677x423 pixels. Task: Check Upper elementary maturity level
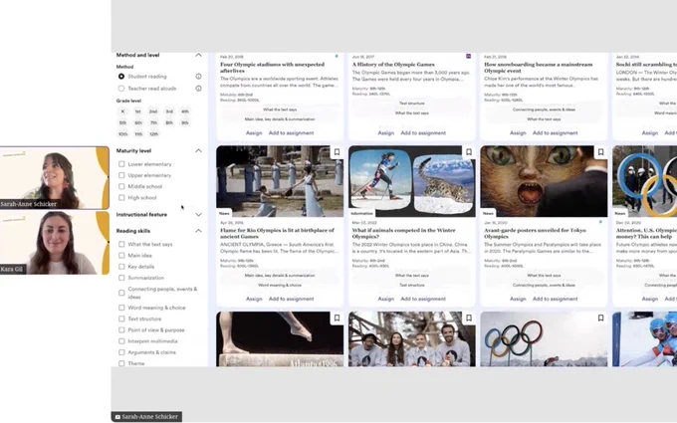point(121,175)
